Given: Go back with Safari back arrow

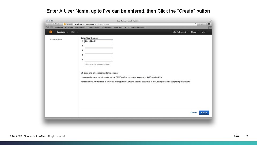Looking at the screenshot, I should click(x=48, y=24).
